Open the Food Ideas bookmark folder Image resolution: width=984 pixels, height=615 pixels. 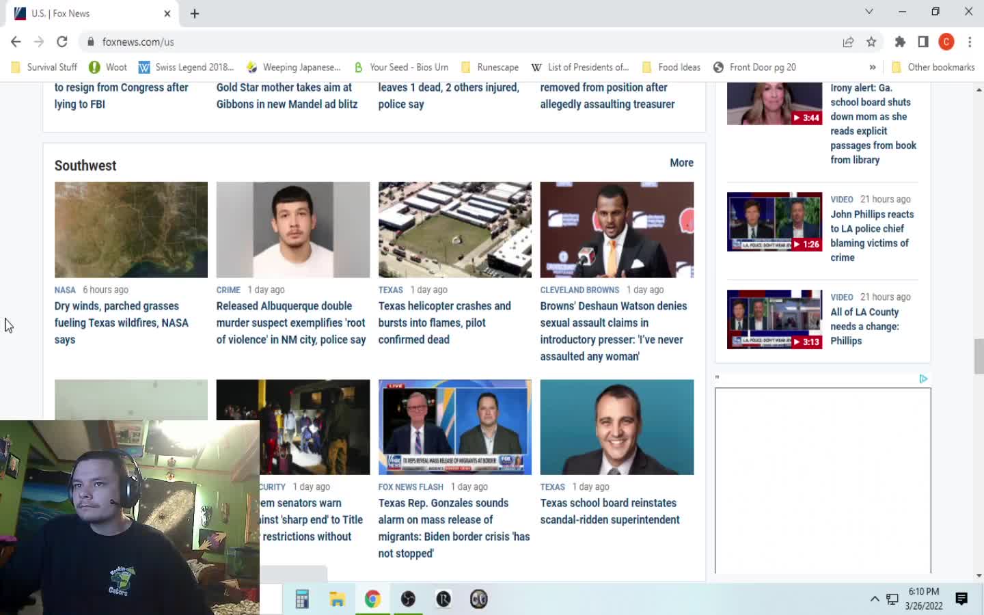tap(671, 67)
